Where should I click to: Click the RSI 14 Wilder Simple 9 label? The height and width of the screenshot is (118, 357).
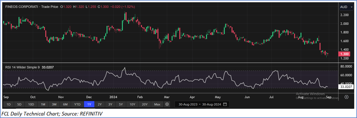(22, 67)
